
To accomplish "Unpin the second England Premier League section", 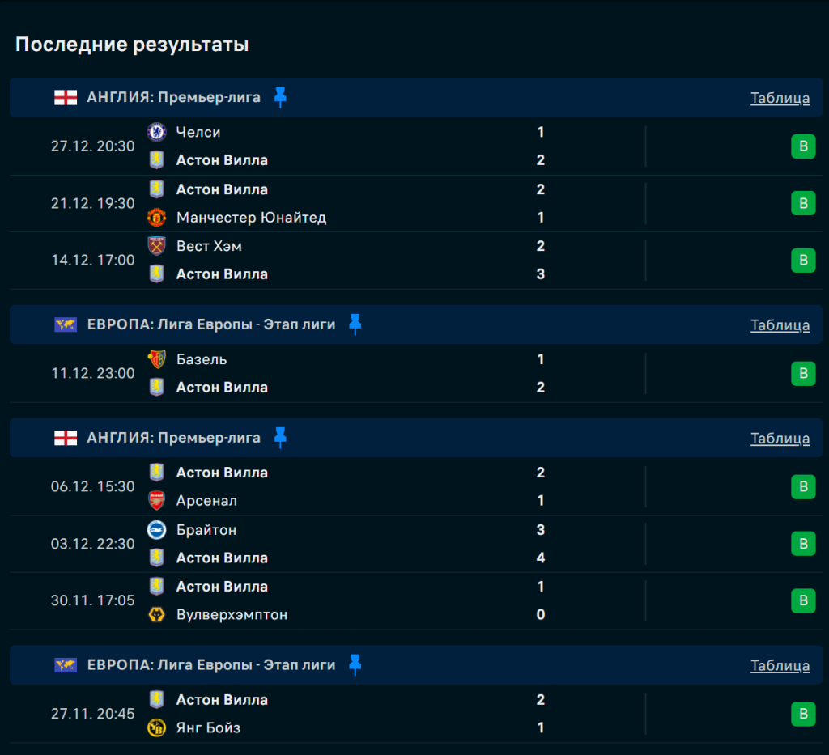I will pyautogui.click(x=280, y=438).
